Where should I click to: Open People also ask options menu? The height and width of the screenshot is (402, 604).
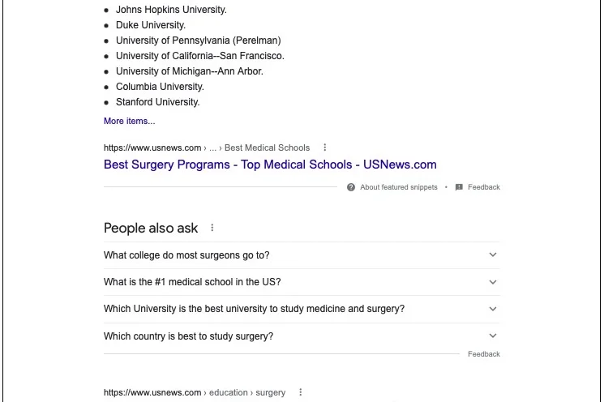pyautogui.click(x=212, y=229)
